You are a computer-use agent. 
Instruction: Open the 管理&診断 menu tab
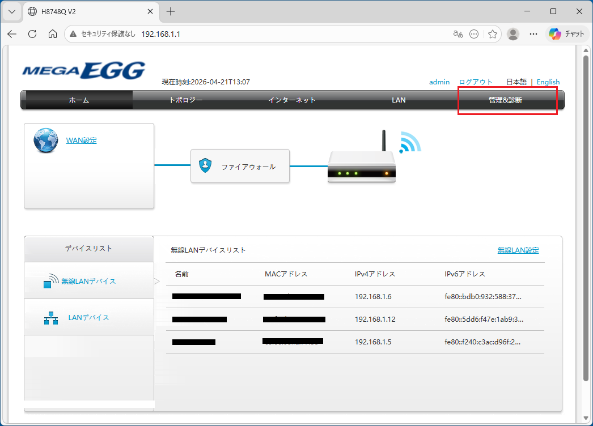click(x=505, y=100)
